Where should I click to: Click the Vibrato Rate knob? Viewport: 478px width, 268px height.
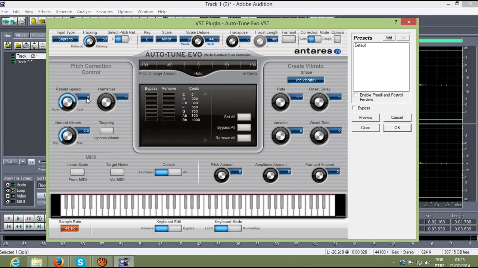(280, 102)
